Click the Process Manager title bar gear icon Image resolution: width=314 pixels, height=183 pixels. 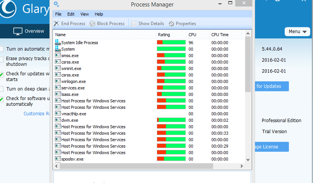click(x=56, y=4)
